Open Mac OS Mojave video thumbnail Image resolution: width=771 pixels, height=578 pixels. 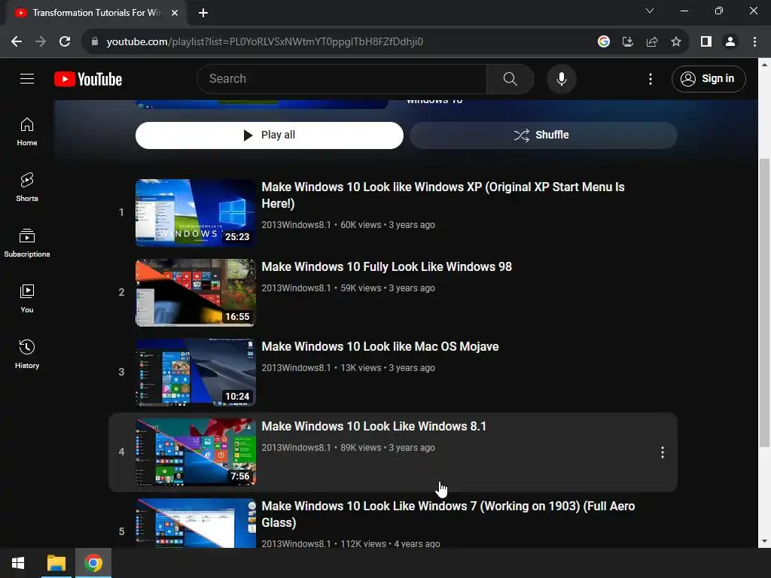coord(196,372)
